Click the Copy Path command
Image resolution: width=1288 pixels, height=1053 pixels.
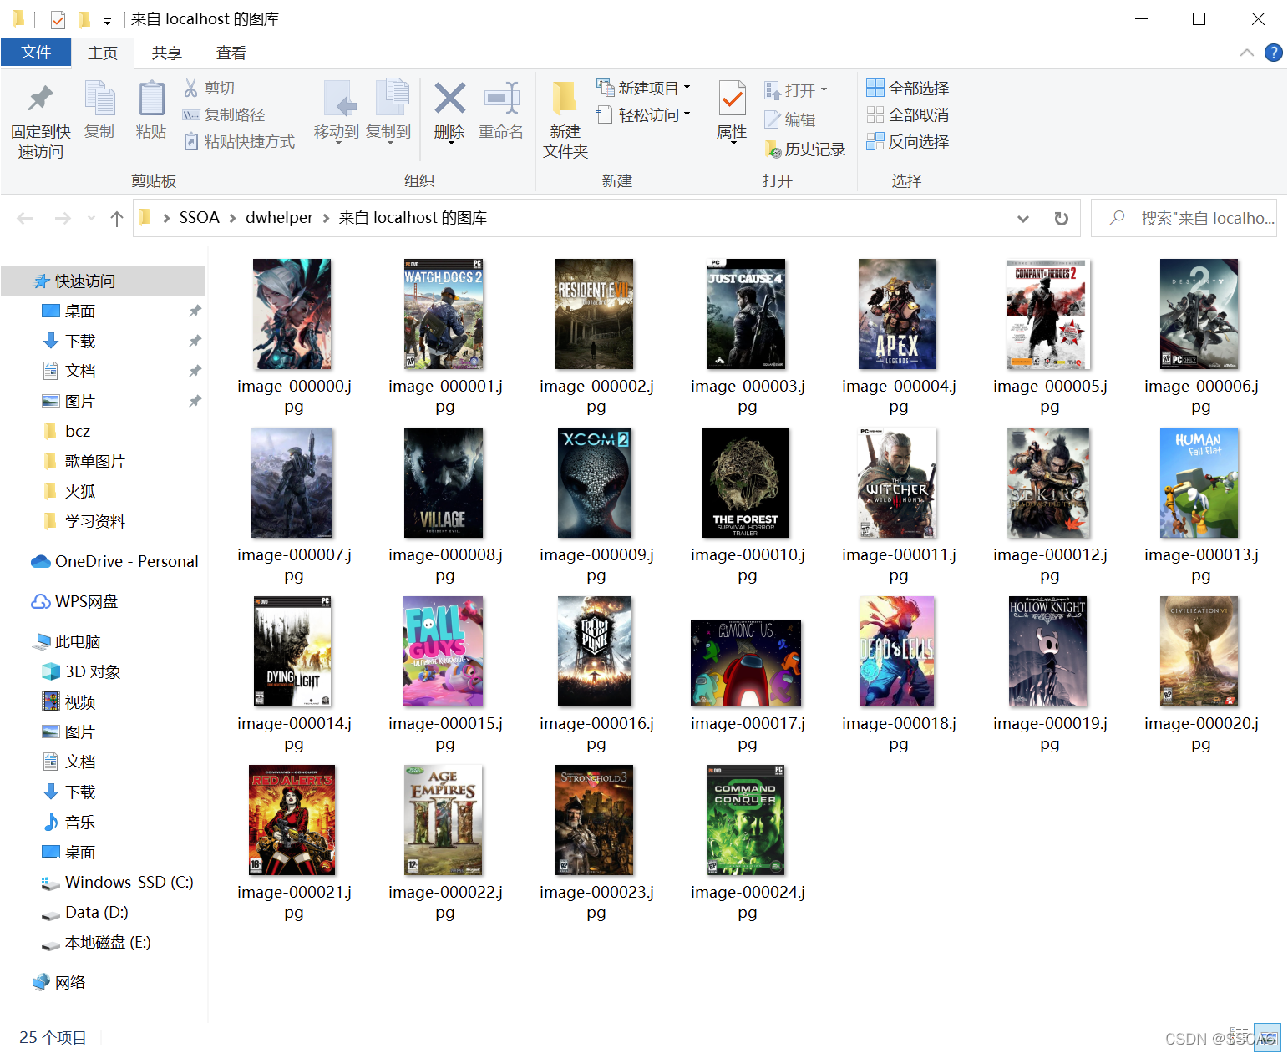pos(224,114)
